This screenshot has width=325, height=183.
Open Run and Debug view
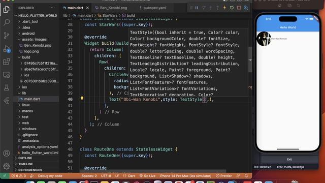point(7,49)
